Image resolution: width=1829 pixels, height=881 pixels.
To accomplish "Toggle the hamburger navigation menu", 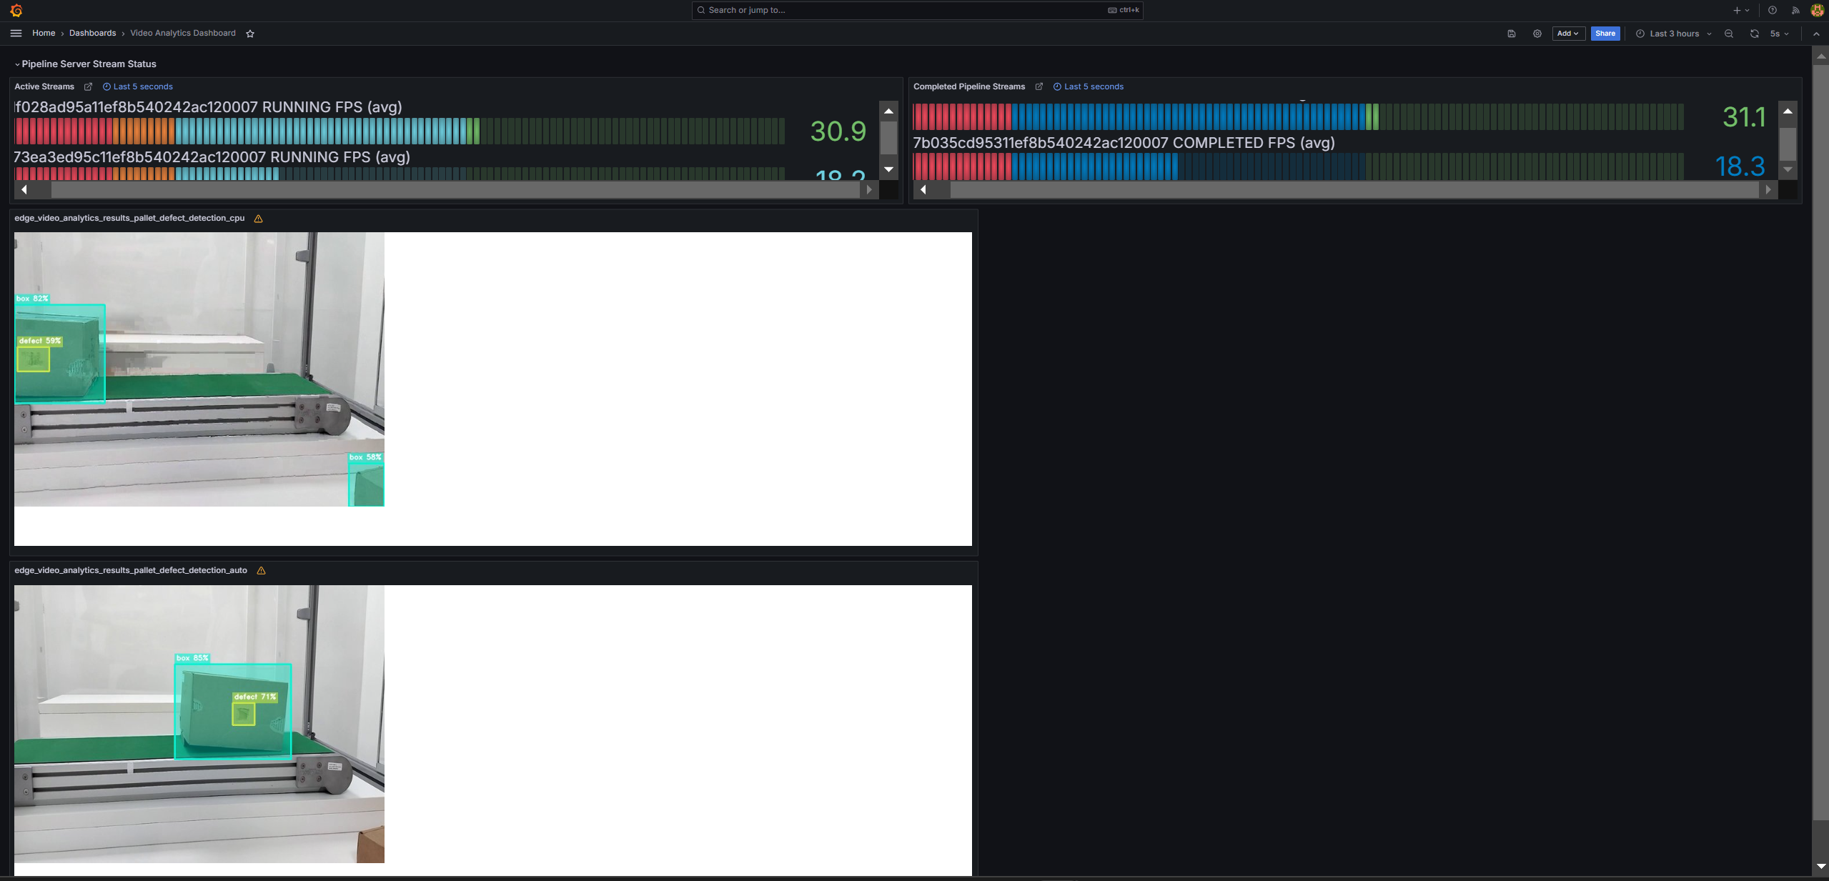I will coord(16,33).
